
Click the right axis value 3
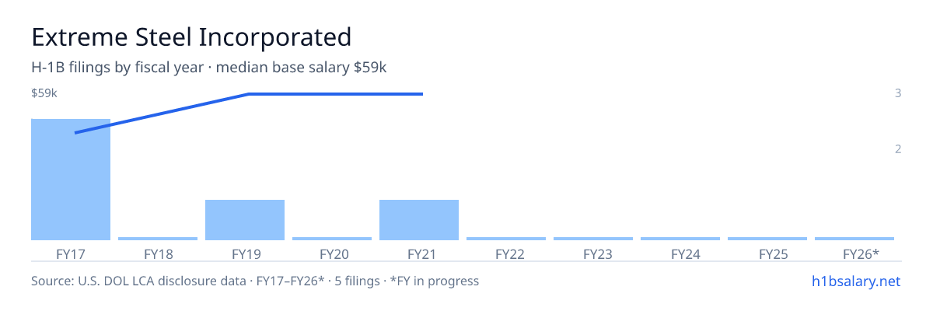[x=898, y=93]
